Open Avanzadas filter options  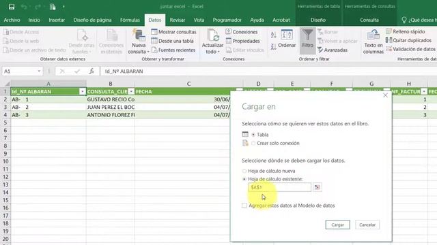click(333, 50)
